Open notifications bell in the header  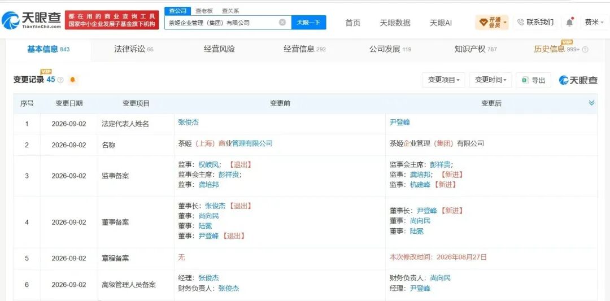click(569, 23)
